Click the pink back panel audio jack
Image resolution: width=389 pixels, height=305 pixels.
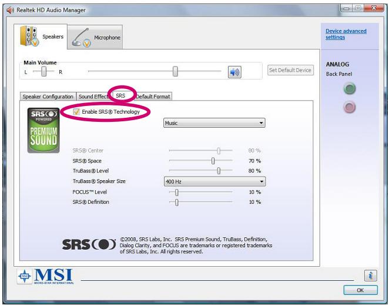350,107
